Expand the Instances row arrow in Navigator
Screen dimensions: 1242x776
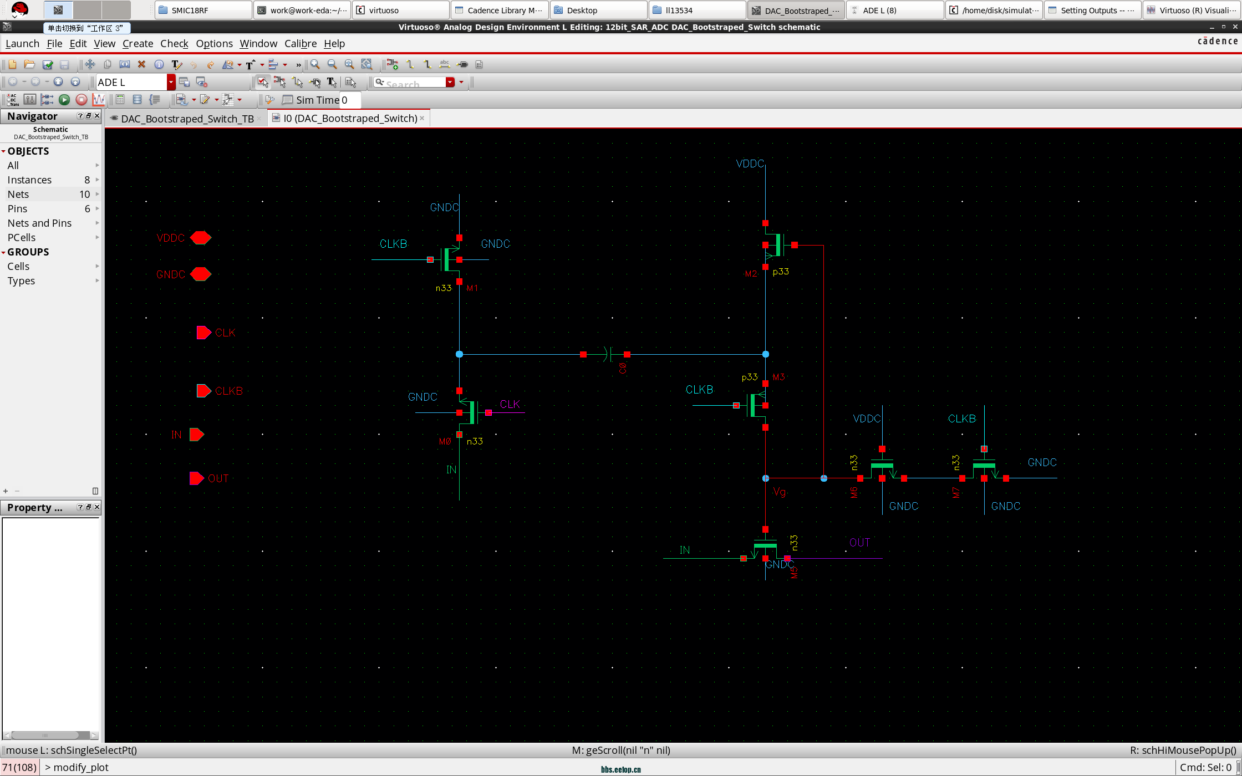pyautogui.click(x=97, y=180)
